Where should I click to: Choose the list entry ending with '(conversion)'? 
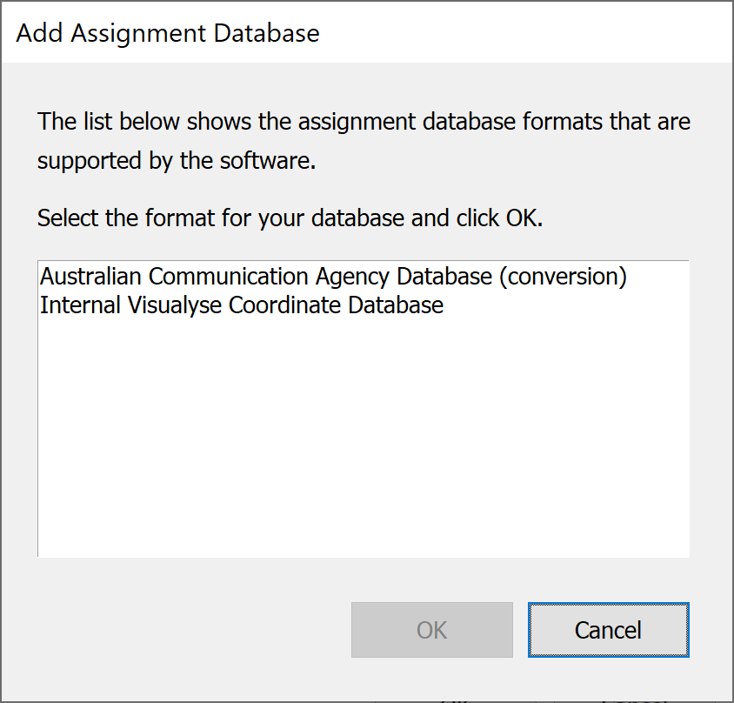tap(333, 277)
